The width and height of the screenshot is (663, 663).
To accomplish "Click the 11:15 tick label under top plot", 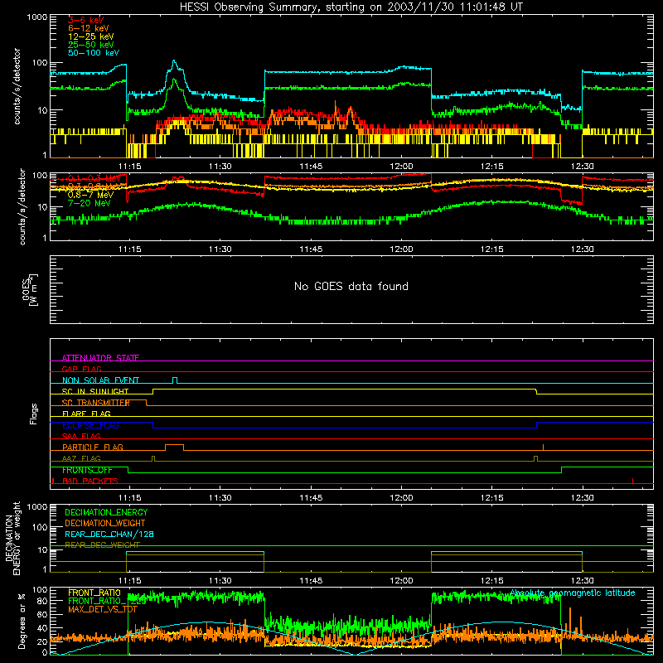I will point(129,167).
